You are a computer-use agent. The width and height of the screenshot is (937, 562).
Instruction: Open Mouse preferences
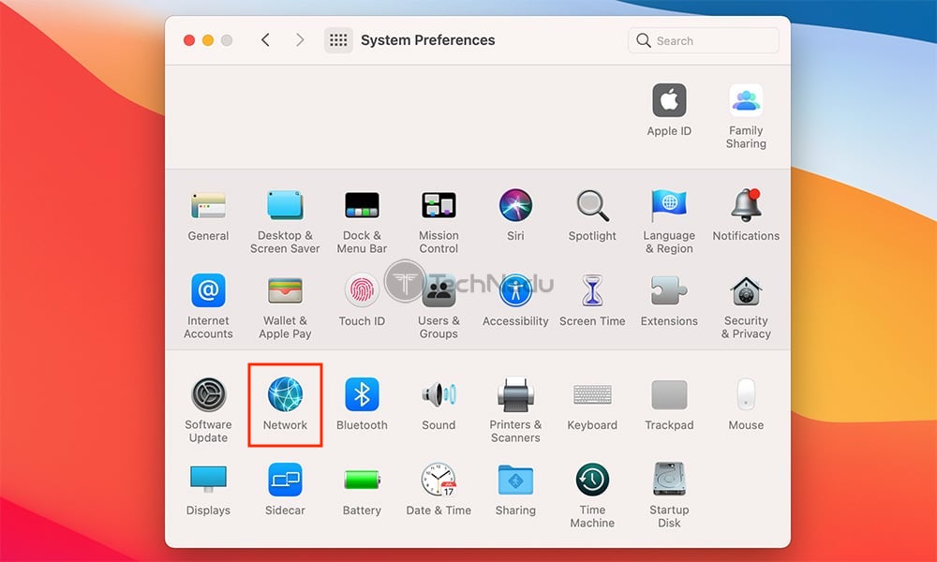pos(746,394)
